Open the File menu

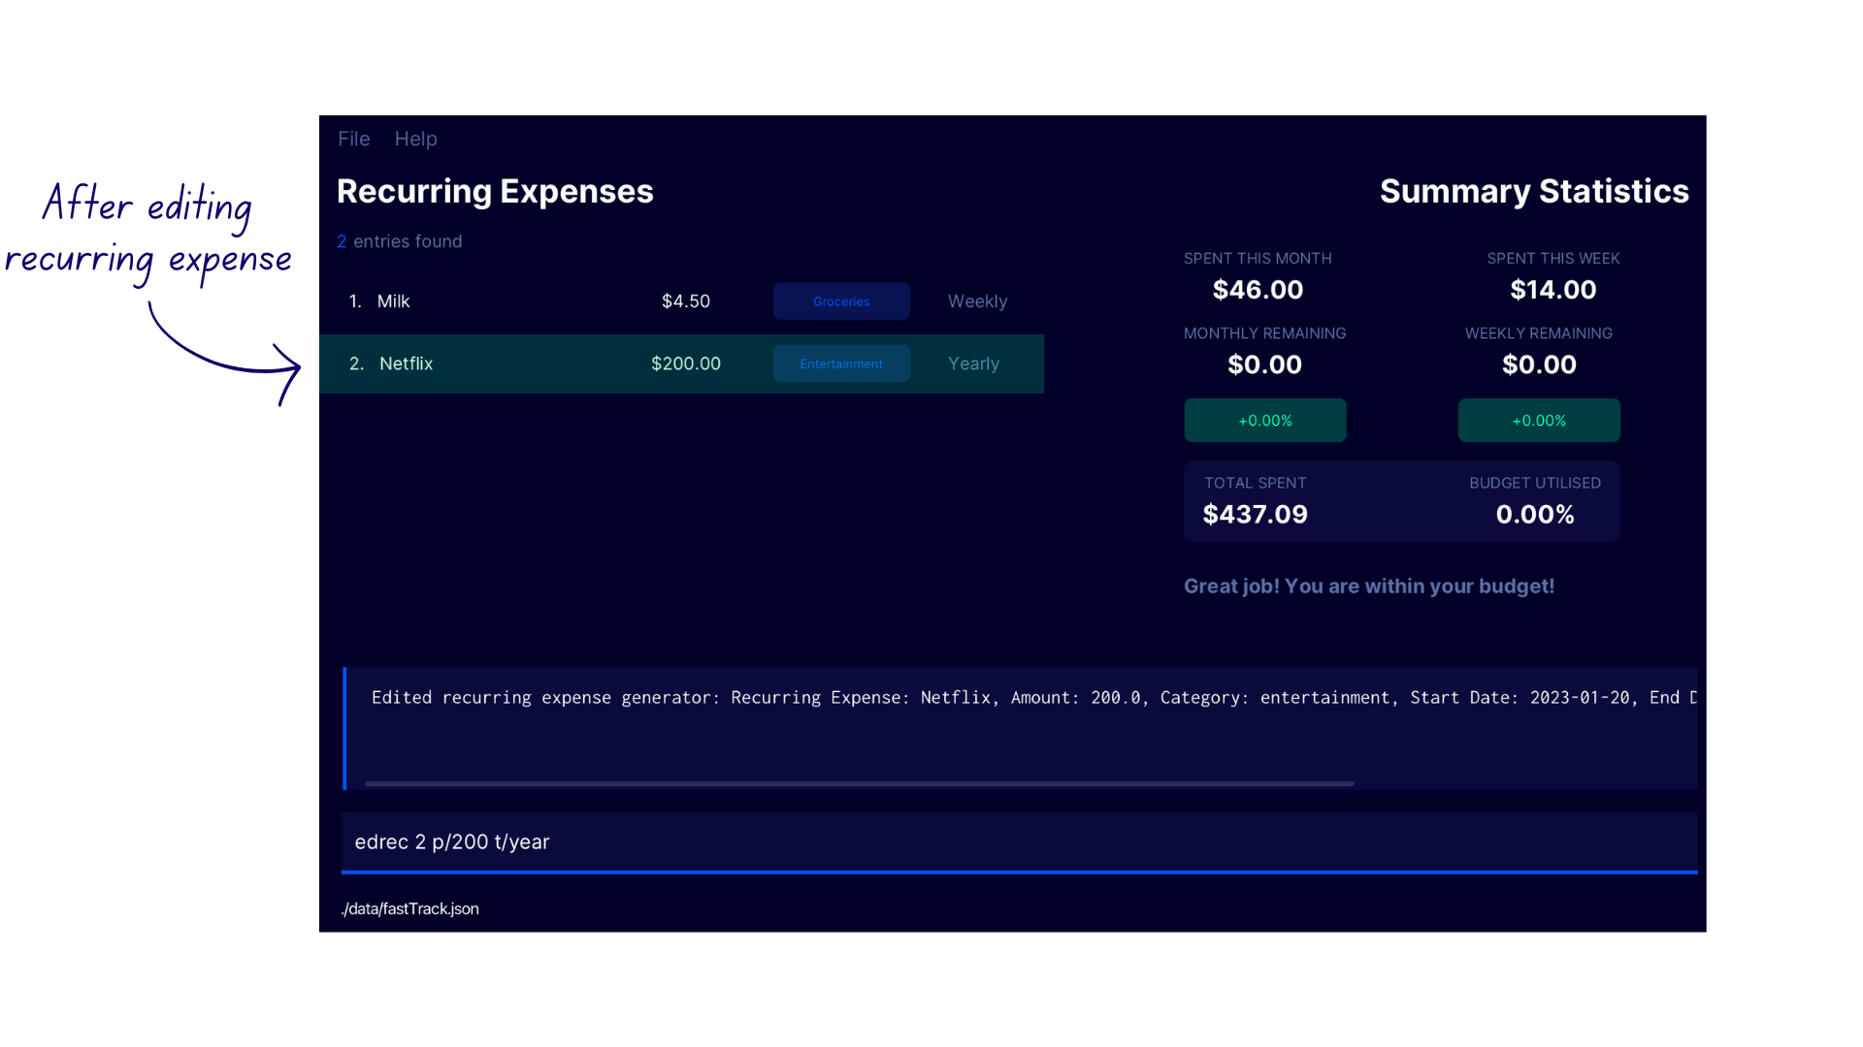(x=353, y=139)
